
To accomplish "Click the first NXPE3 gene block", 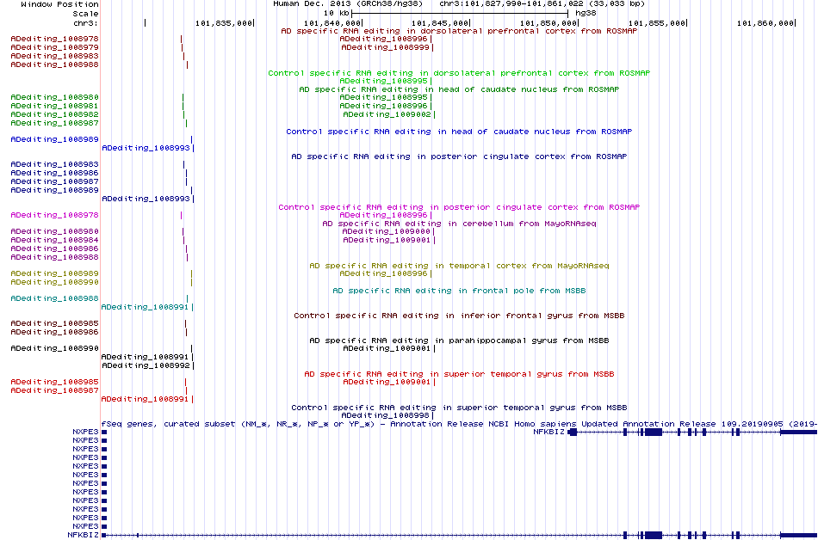I will tap(104, 433).
